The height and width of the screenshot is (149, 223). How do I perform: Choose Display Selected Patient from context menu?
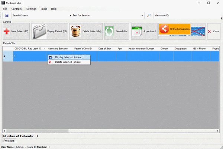click(69, 57)
